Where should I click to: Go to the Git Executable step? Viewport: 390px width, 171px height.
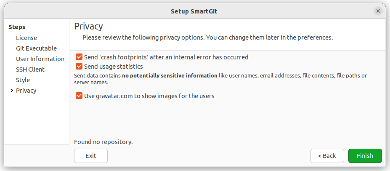pyautogui.click(x=36, y=48)
